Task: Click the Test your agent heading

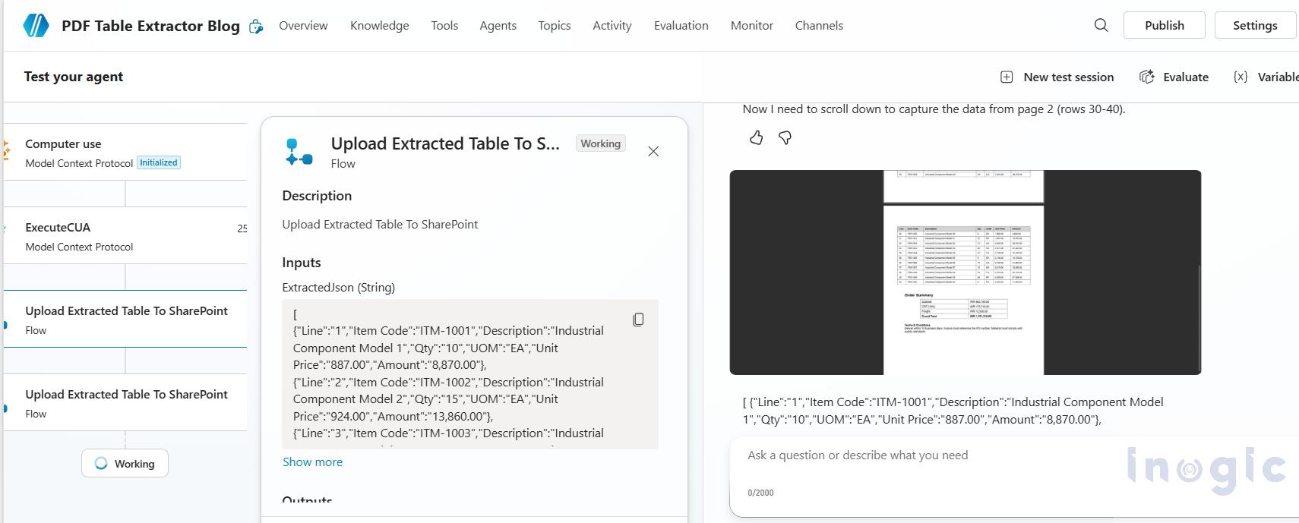Action: (74, 77)
